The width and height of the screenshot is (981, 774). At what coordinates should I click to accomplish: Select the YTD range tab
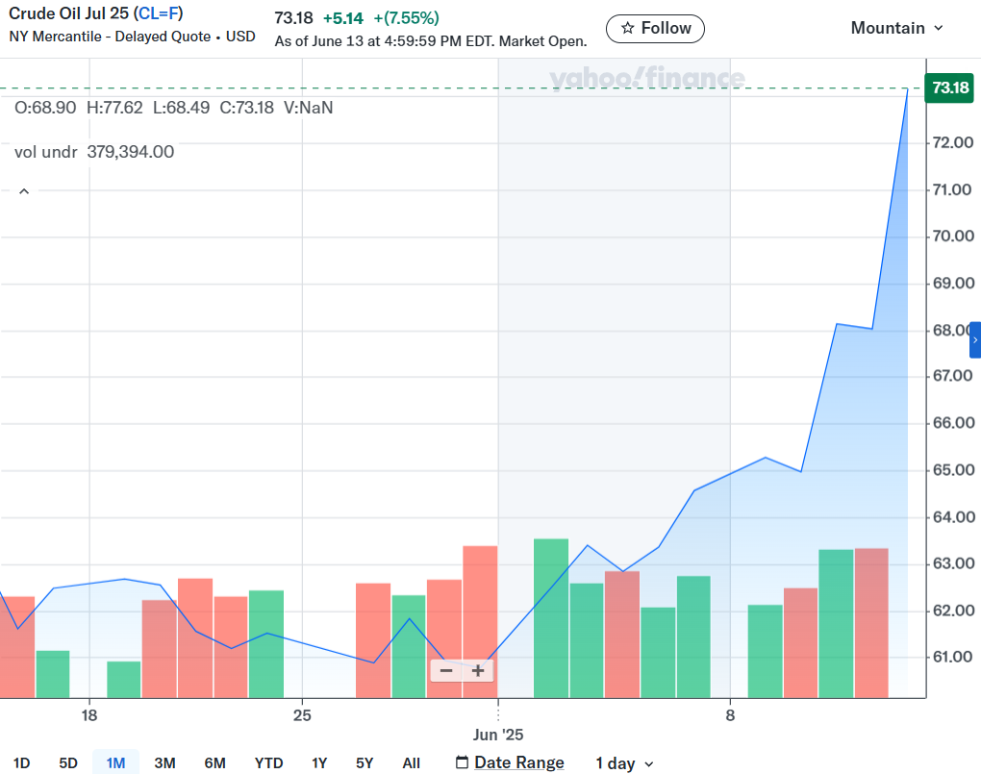coord(268,762)
